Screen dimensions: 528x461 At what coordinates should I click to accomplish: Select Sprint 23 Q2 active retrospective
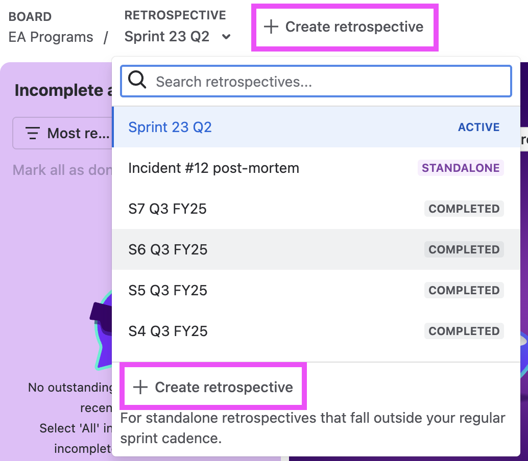click(x=316, y=127)
